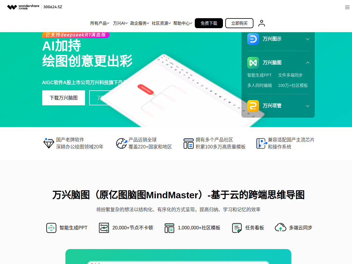Expand the 万兴AI dropdown menu

pos(120,23)
